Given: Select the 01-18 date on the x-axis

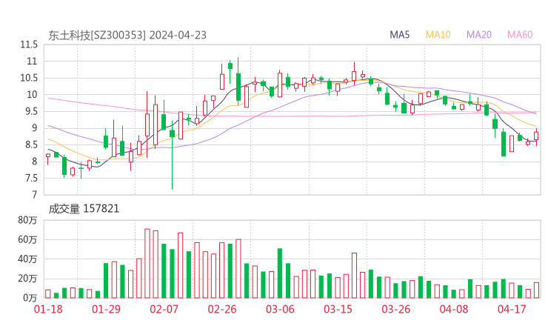Looking at the screenshot, I should tap(48, 309).
